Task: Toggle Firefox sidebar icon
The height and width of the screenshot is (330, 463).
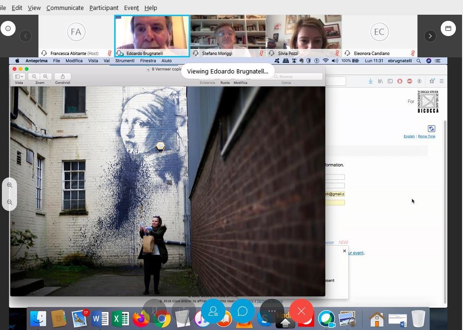Action: click(x=390, y=81)
